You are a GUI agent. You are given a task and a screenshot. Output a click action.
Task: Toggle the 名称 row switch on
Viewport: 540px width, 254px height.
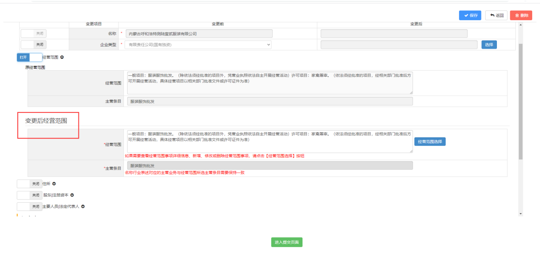point(34,34)
